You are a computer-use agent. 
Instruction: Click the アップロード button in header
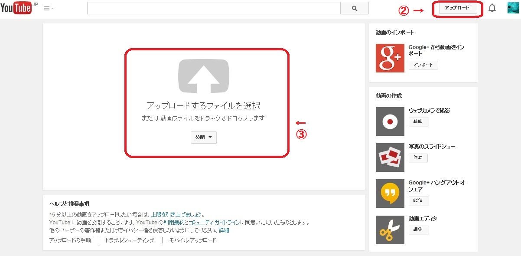pyautogui.click(x=457, y=8)
